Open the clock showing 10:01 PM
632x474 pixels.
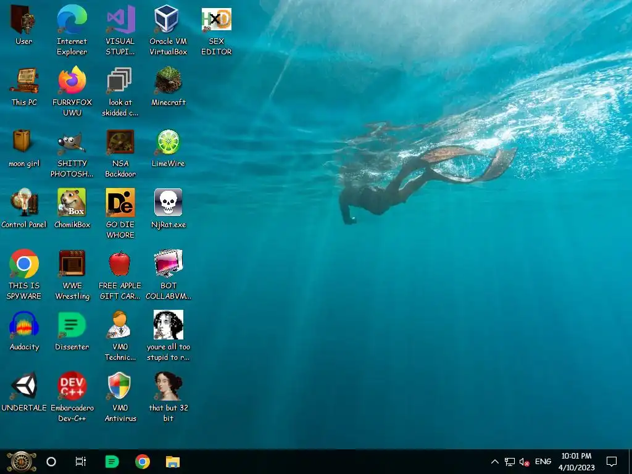[576, 462]
